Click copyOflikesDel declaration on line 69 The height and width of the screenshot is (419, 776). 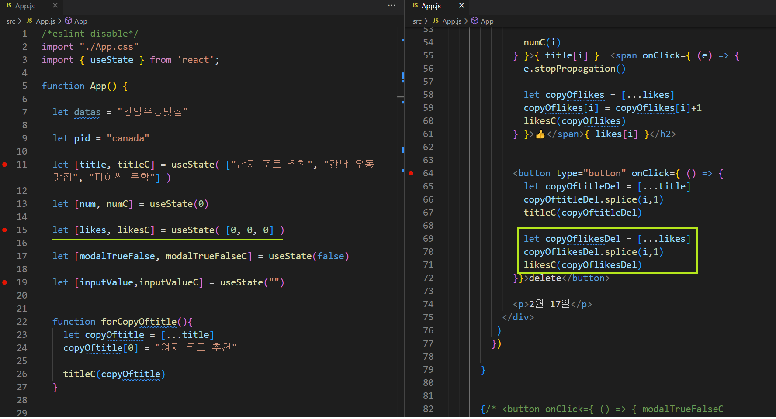pyautogui.click(x=607, y=239)
